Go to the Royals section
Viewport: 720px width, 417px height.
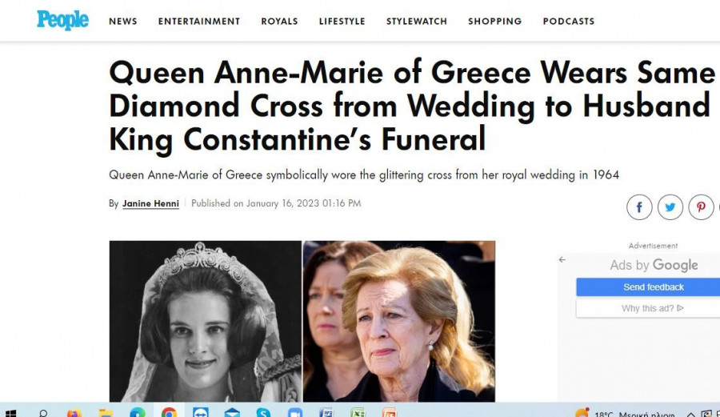pyautogui.click(x=280, y=22)
